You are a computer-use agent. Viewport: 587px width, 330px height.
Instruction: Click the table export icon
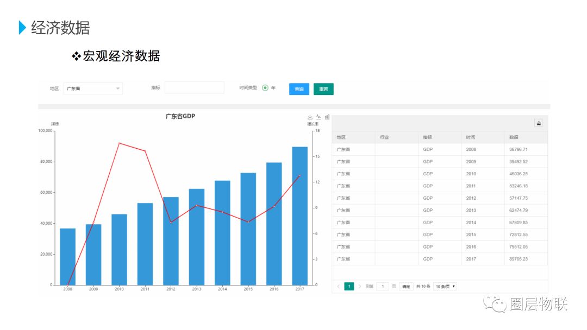click(538, 123)
